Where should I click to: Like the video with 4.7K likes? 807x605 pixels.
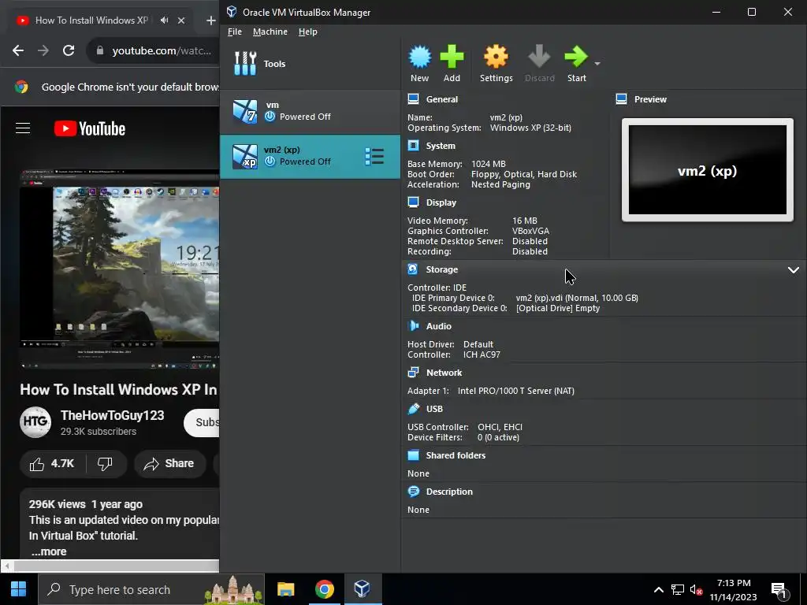[x=52, y=463]
